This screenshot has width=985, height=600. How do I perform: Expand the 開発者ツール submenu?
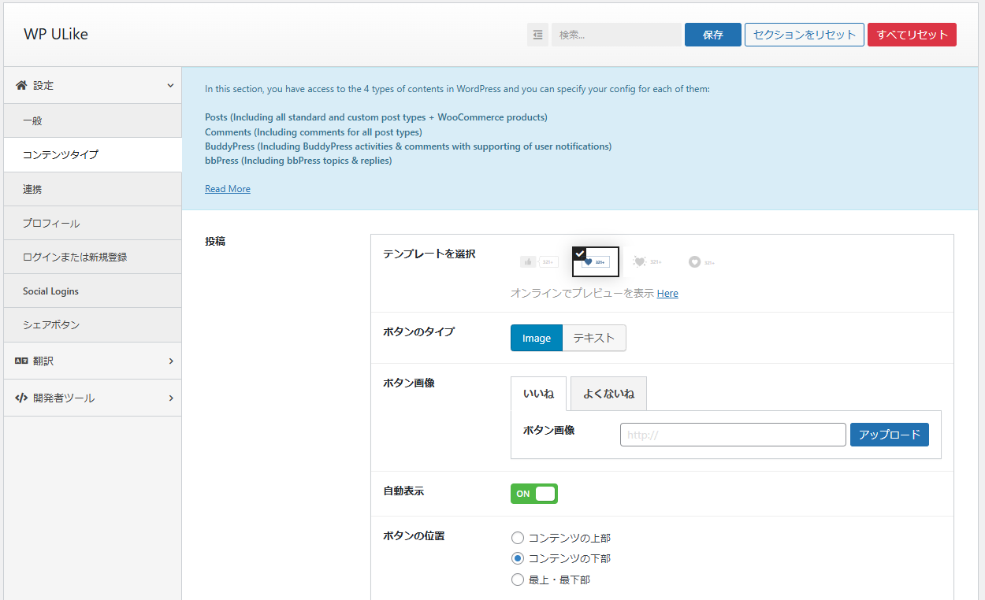coord(170,398)
